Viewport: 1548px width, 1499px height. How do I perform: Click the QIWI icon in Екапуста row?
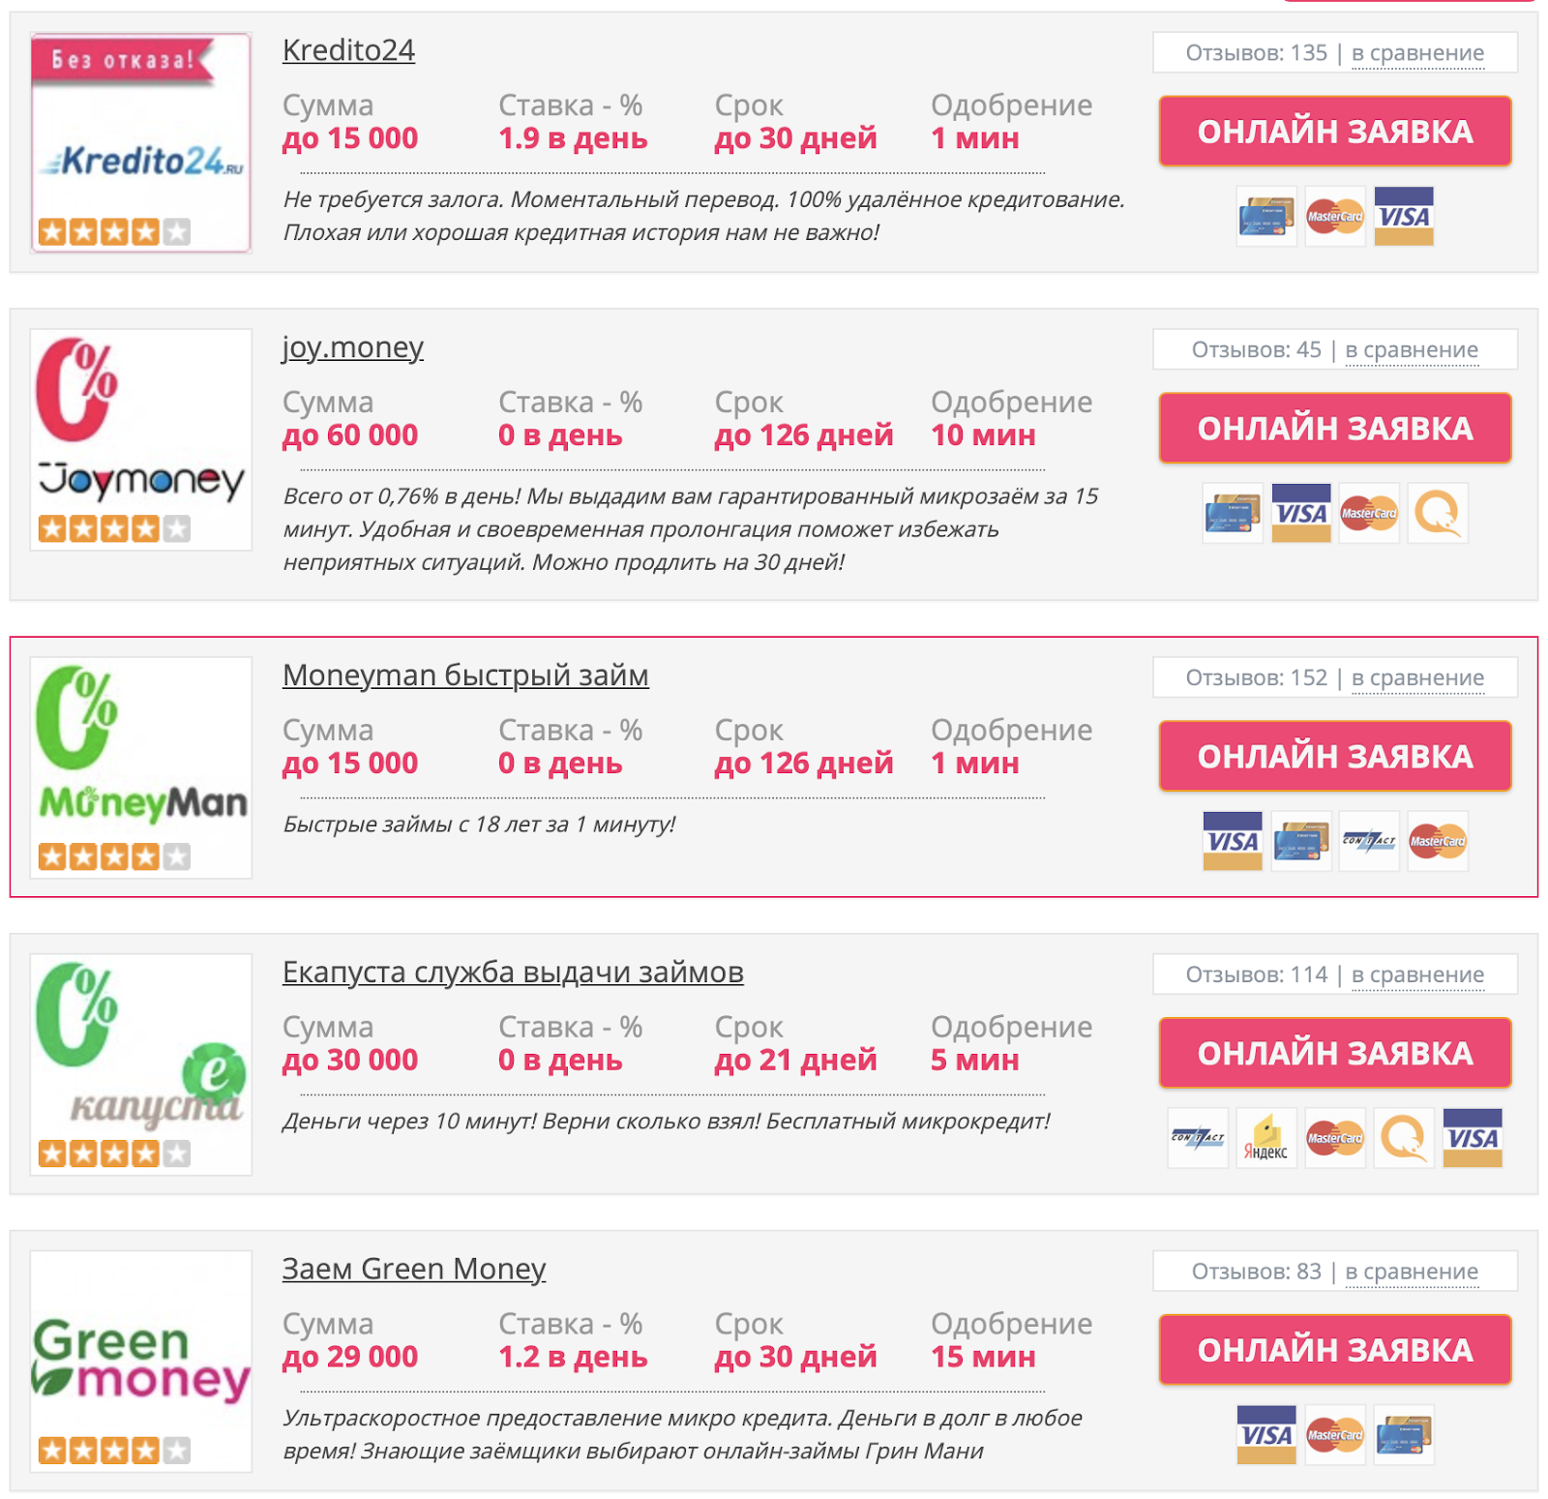pyautogui.click(x=1403, y=1138)
